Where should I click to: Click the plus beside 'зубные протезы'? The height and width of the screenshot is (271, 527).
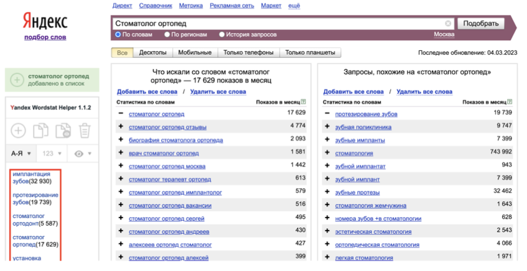(x=328, y=192)
